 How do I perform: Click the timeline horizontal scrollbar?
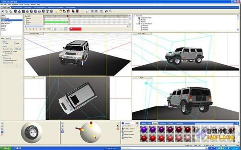77,26
